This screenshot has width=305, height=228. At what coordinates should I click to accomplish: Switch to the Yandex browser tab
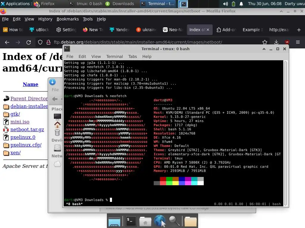119,30
